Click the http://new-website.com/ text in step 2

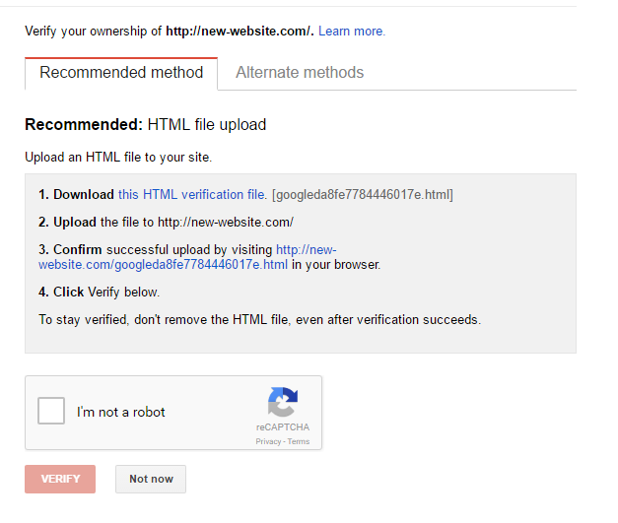[x=226, y=223]
